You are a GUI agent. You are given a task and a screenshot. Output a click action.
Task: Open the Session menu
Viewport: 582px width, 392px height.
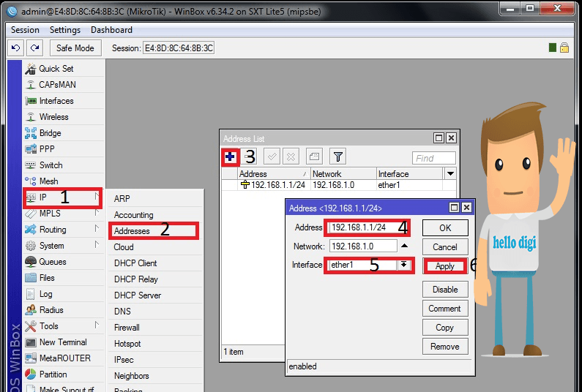25,30
